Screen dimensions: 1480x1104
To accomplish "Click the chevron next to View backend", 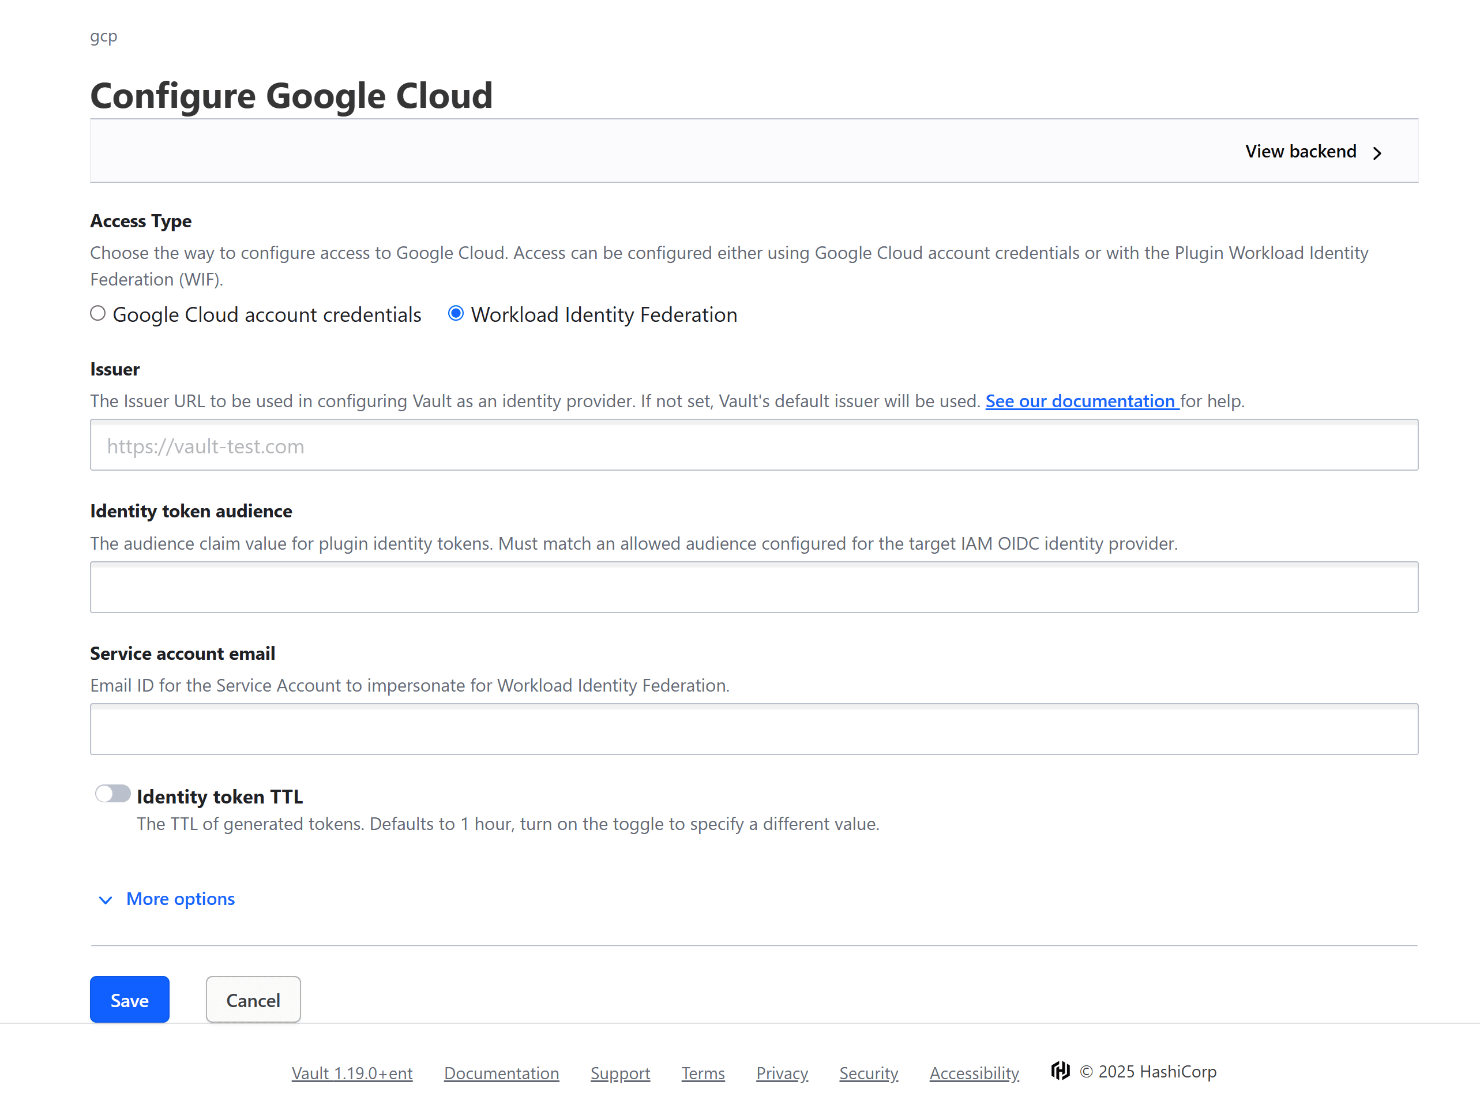I will click(x=1377, y=153).
